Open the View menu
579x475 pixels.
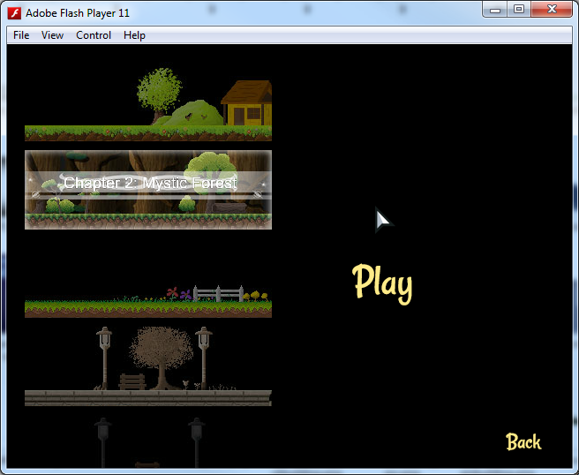tap(52, 35)
